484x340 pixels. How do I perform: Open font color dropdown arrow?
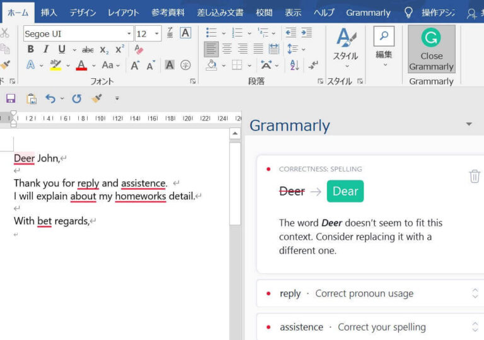[94, 66]
